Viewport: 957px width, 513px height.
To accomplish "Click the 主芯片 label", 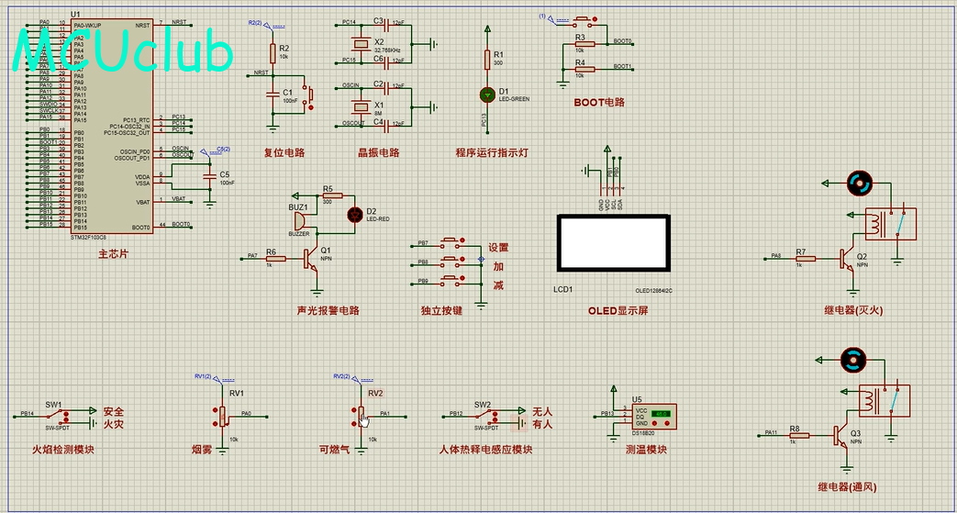I will point(113,254).
